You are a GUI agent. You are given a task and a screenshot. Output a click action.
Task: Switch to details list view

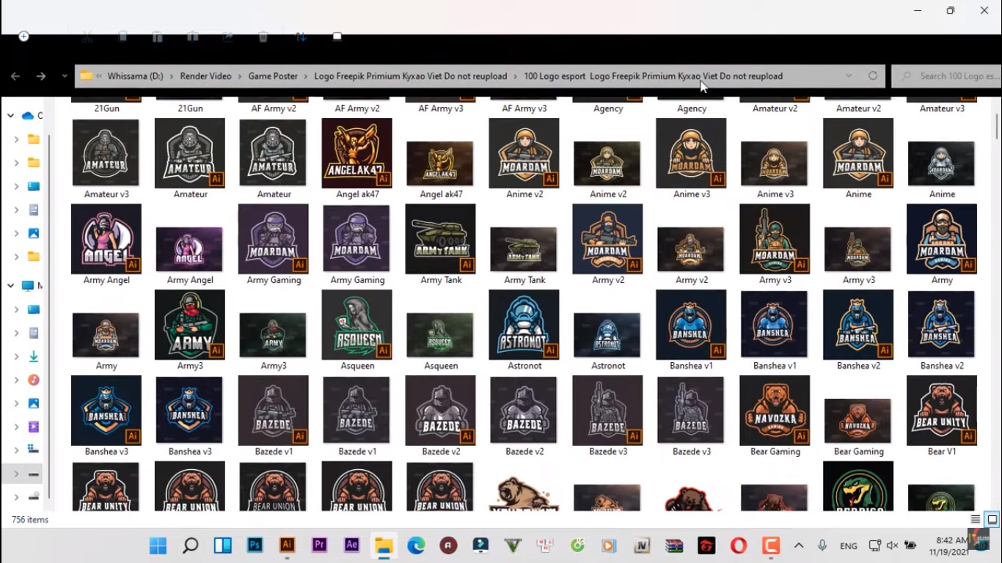[976, 520]
